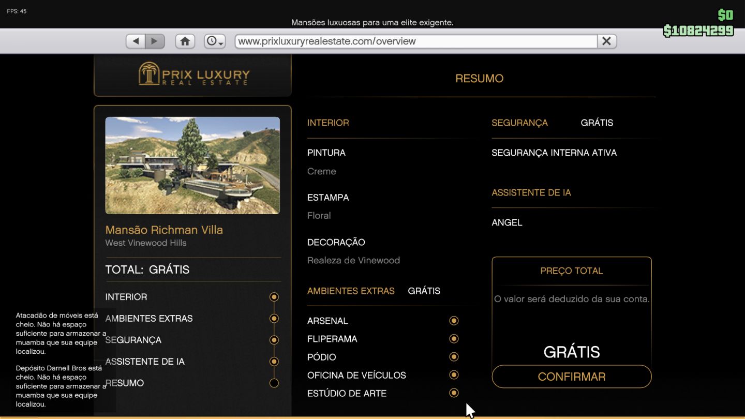Click the Interior section heading in summary
The width and height of the screenshot is (745, 419).
point(328,123)
